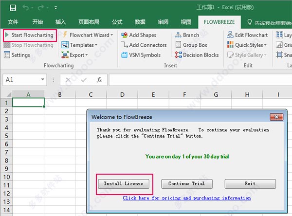Click cell A1 in the worksheet
Image resolution: width=292 pixels, height=216 pixels.
(x=28, y=103)
